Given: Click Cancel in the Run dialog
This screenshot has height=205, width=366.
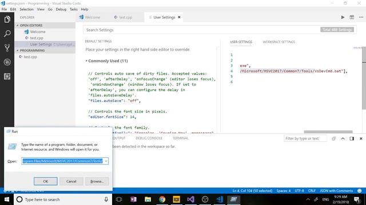Looking at the screenshot, I should [x=71, y=181].
